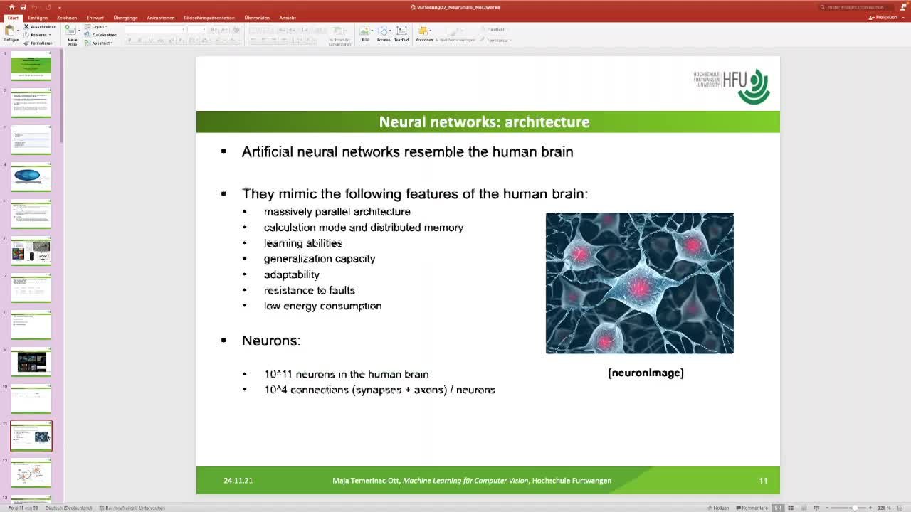This screenshot has width=911, height=512.
Task: Click the text 'massively parallel architecture'
Action: pos(337,212)
